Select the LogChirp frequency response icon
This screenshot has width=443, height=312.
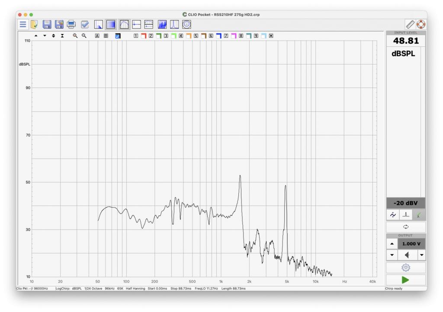(x=124, y=25)
